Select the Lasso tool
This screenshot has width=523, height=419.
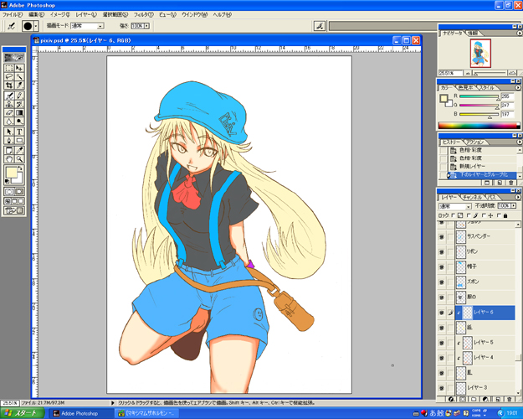coord(9,76)
